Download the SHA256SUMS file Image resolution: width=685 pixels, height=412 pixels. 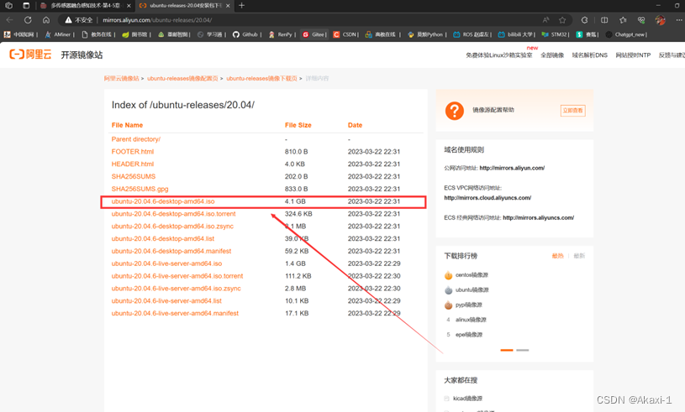(134, 176)
